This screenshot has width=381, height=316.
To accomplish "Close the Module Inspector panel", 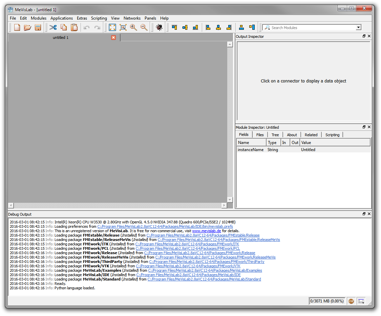I will 369,127.
